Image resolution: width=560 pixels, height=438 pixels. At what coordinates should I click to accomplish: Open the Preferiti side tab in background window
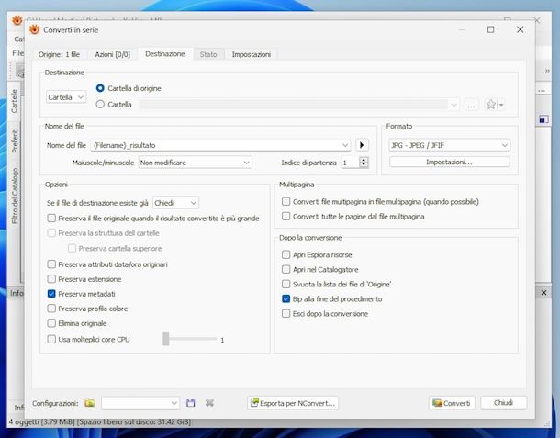tap(15, 140)
